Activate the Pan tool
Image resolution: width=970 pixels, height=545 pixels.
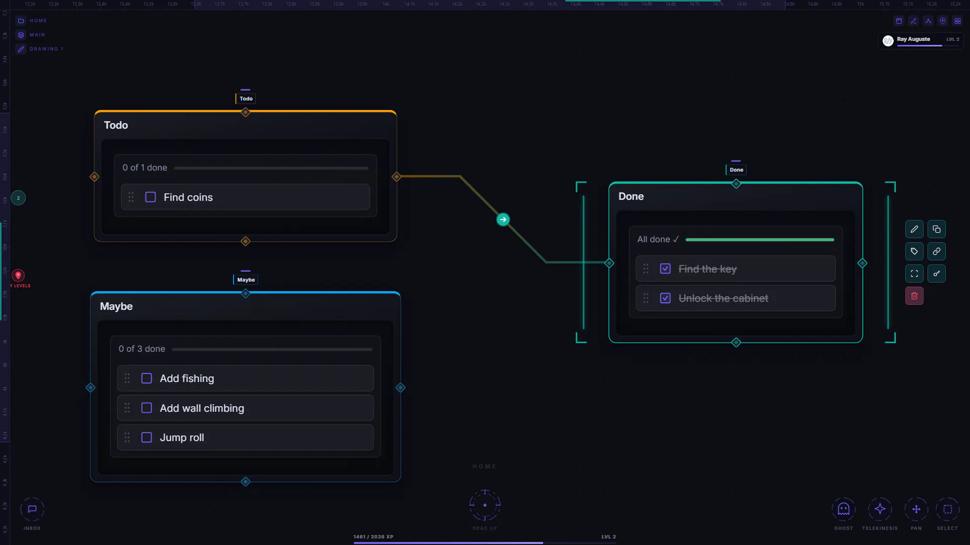coord(916,509)
